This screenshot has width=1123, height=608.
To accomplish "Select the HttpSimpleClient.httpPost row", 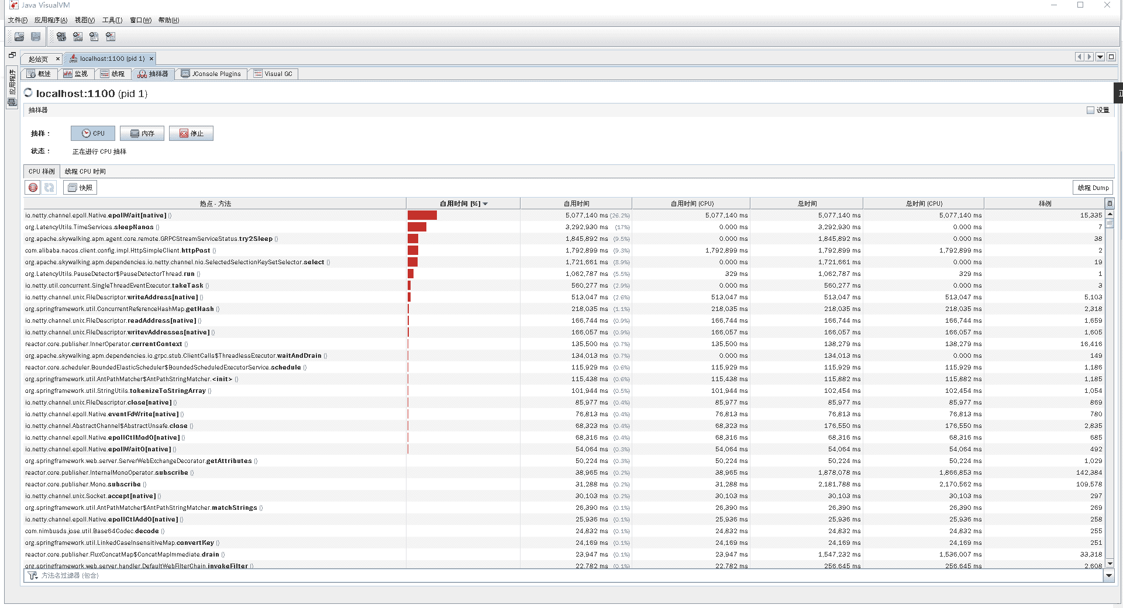I will (x=564, y=250).
